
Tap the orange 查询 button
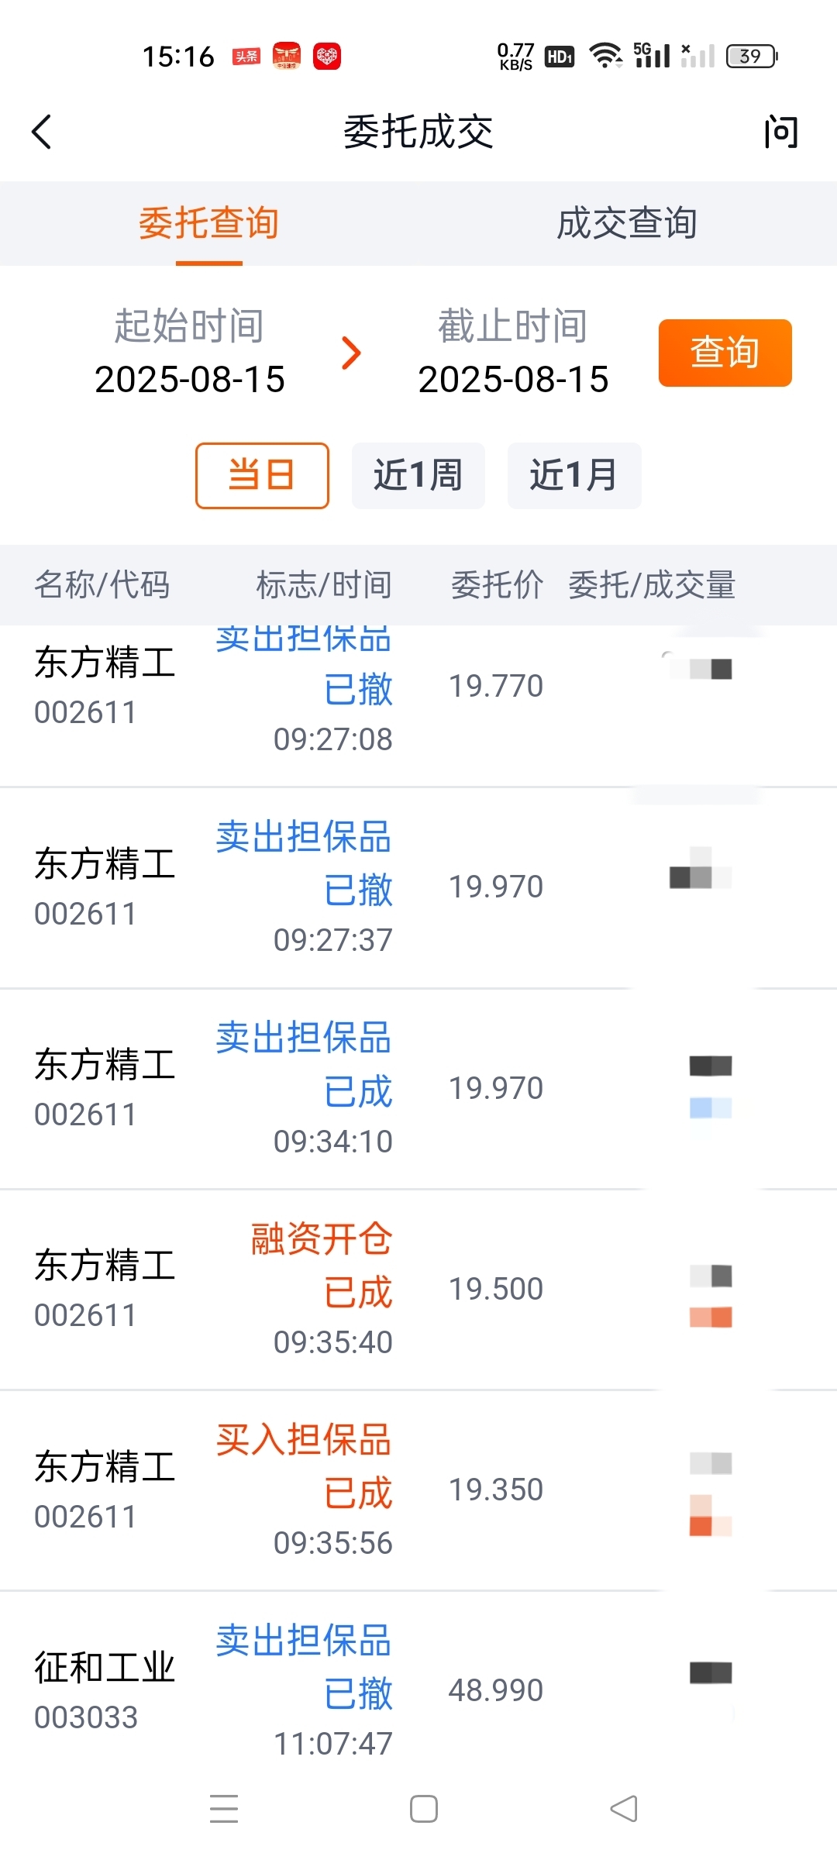point(725,353)
